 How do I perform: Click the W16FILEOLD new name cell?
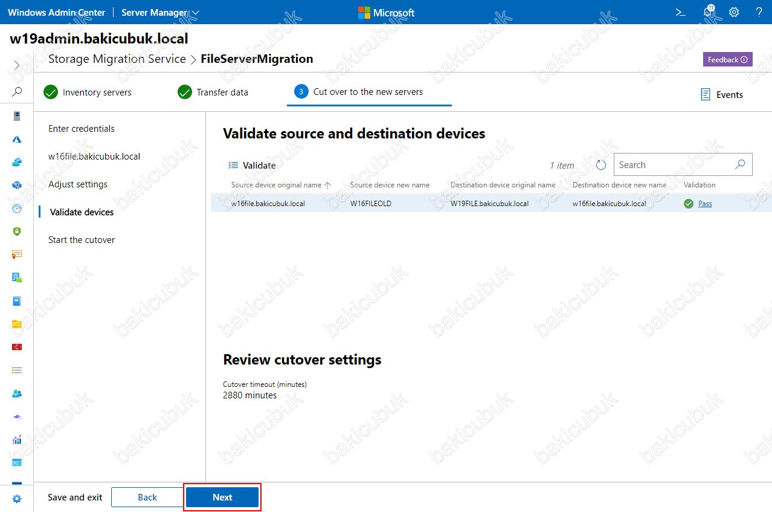click(x=371, y=204)
